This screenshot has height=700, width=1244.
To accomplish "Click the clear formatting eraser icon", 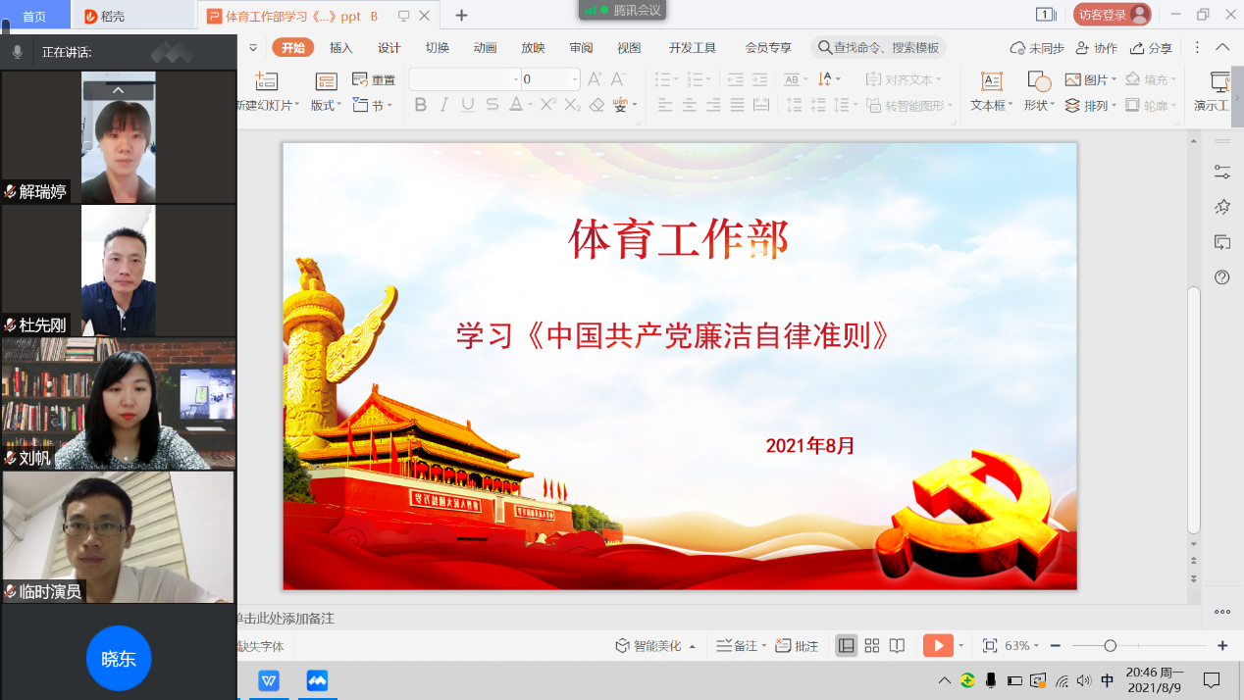I will [x=596, y=105].
